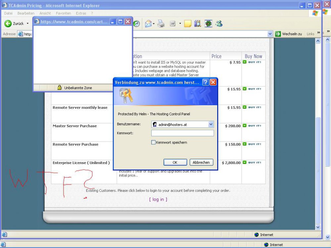The height and width of the screenshot is (248, 331).
Task: Enable the Kennwort speichern checkbox
Action: click(x=153, y=143)
